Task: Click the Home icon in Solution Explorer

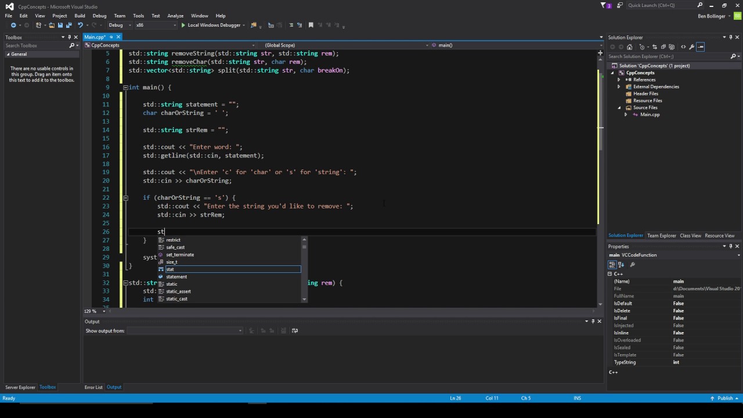Action: click(630, 47)
